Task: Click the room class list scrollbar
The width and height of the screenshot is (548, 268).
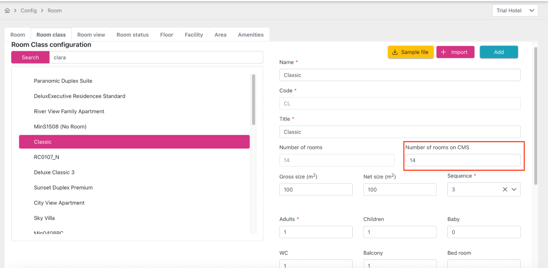Action: point(253,99)
